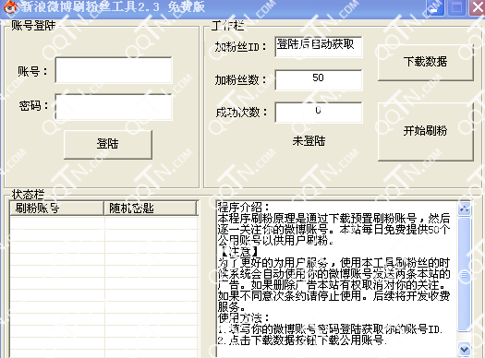This screenshot has width=485, height=358.
Task: Start with the 开始刷粉 button
Action: pos(426,131)
